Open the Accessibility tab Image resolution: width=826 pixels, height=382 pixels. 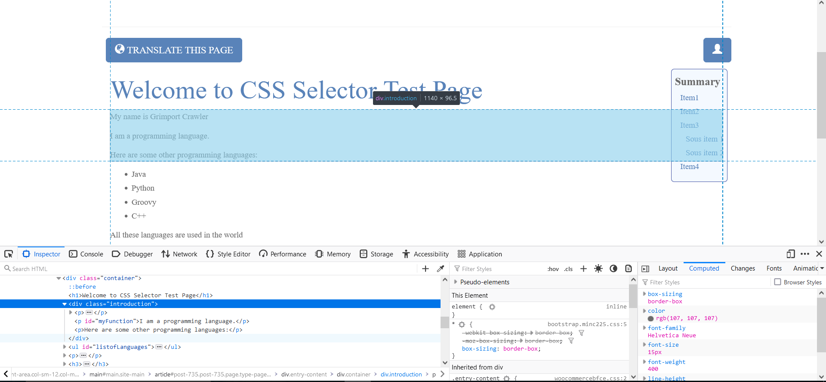425,254
